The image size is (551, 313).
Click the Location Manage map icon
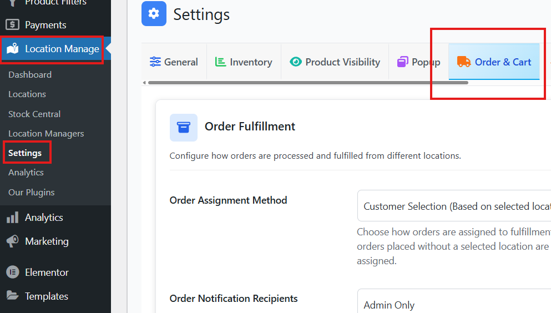(x=12, y=49)
